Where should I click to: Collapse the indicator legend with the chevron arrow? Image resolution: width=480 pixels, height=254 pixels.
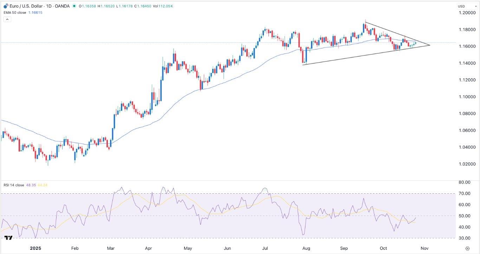(x=7, y=19)
